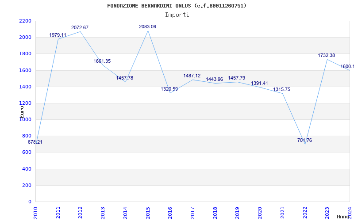Select the 1979.11 data label
354x221 pixels.
(x=58, y=35)
